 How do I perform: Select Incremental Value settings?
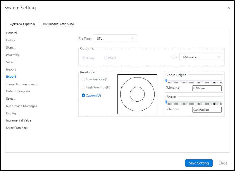click(x=19, y=120)
